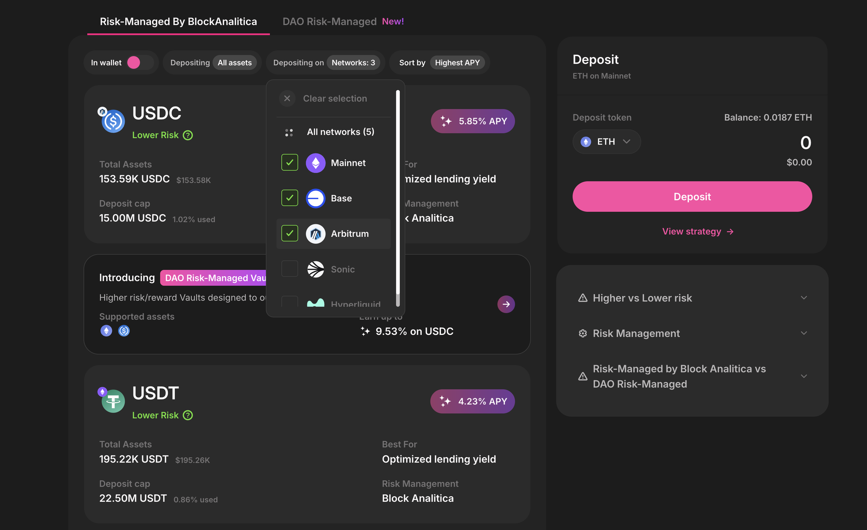Click the USDC coin icon on vault card
The image size is (867, 530).
click(x=113, y=122)
